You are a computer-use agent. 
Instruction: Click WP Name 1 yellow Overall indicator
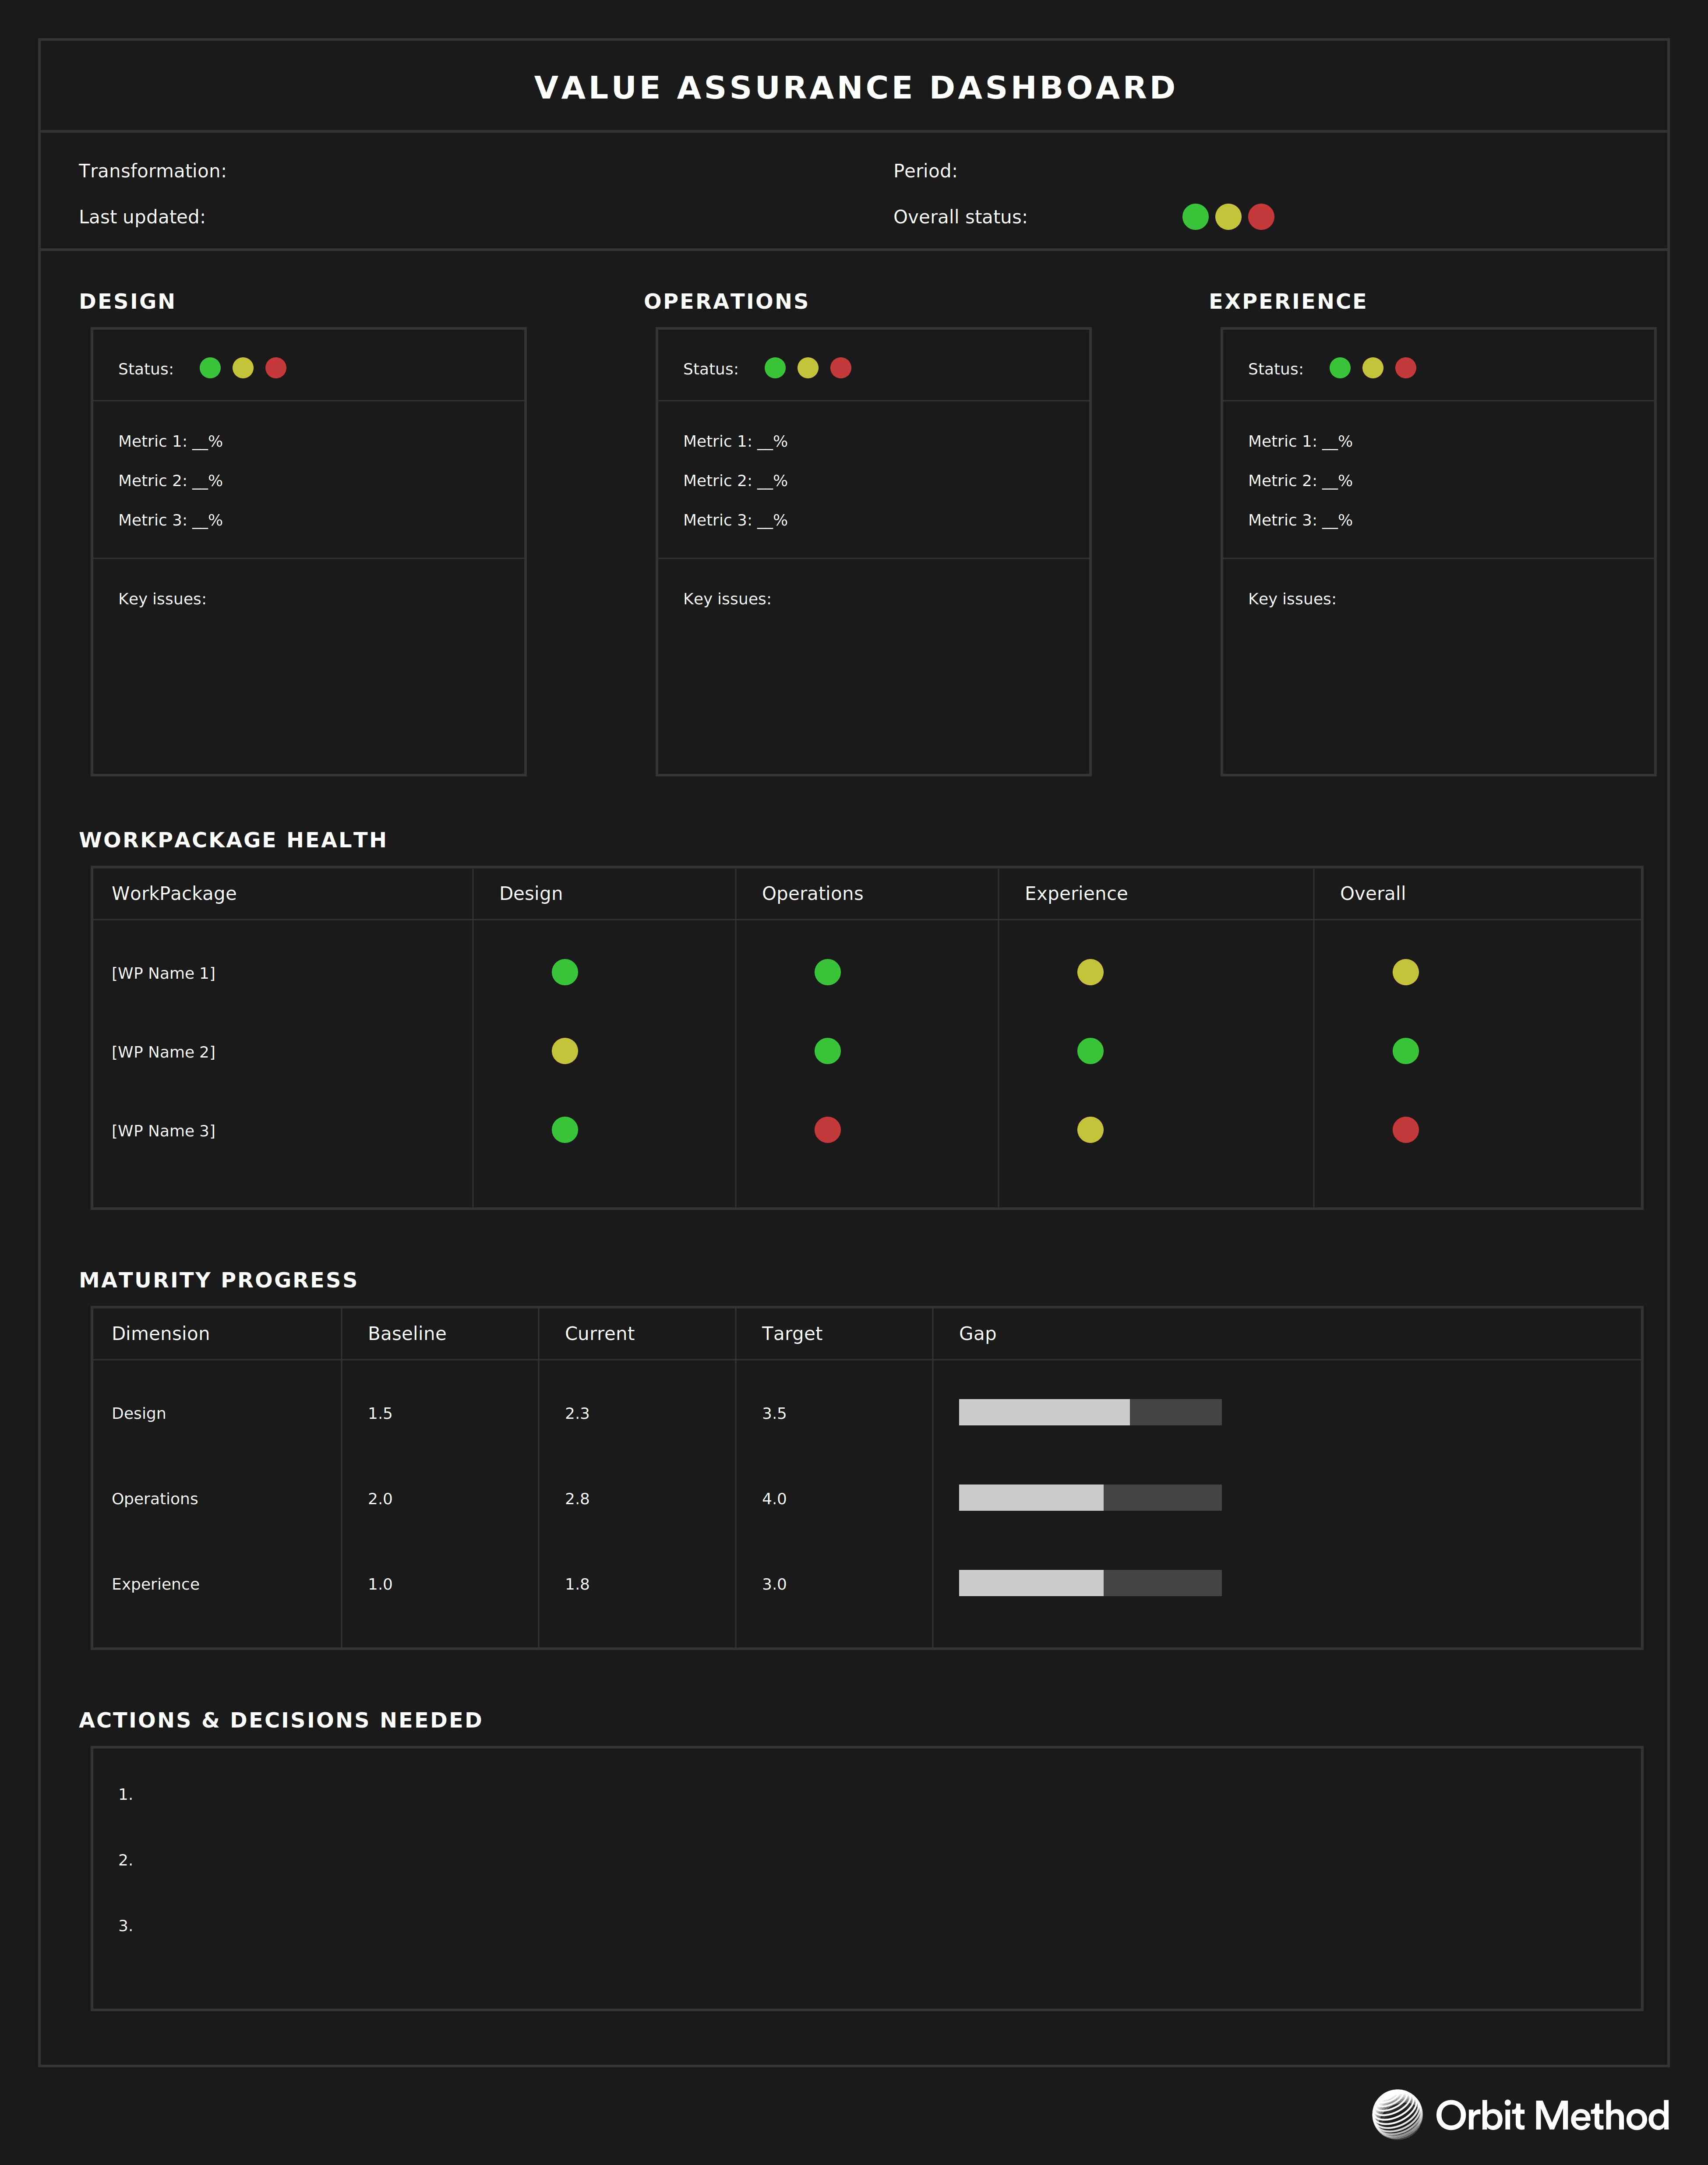1405,972
